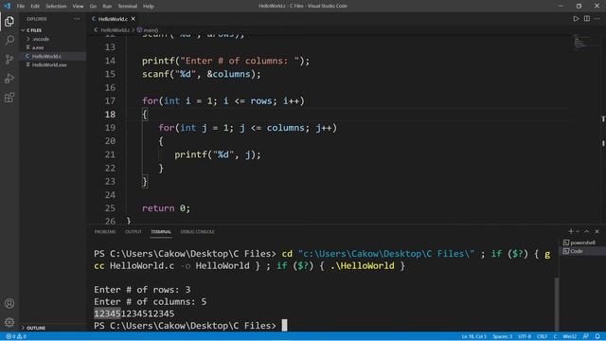Viewport: 606px width, 341px height.
Task: Click the editor vertical scrollbar
Action: pos(603,129)
